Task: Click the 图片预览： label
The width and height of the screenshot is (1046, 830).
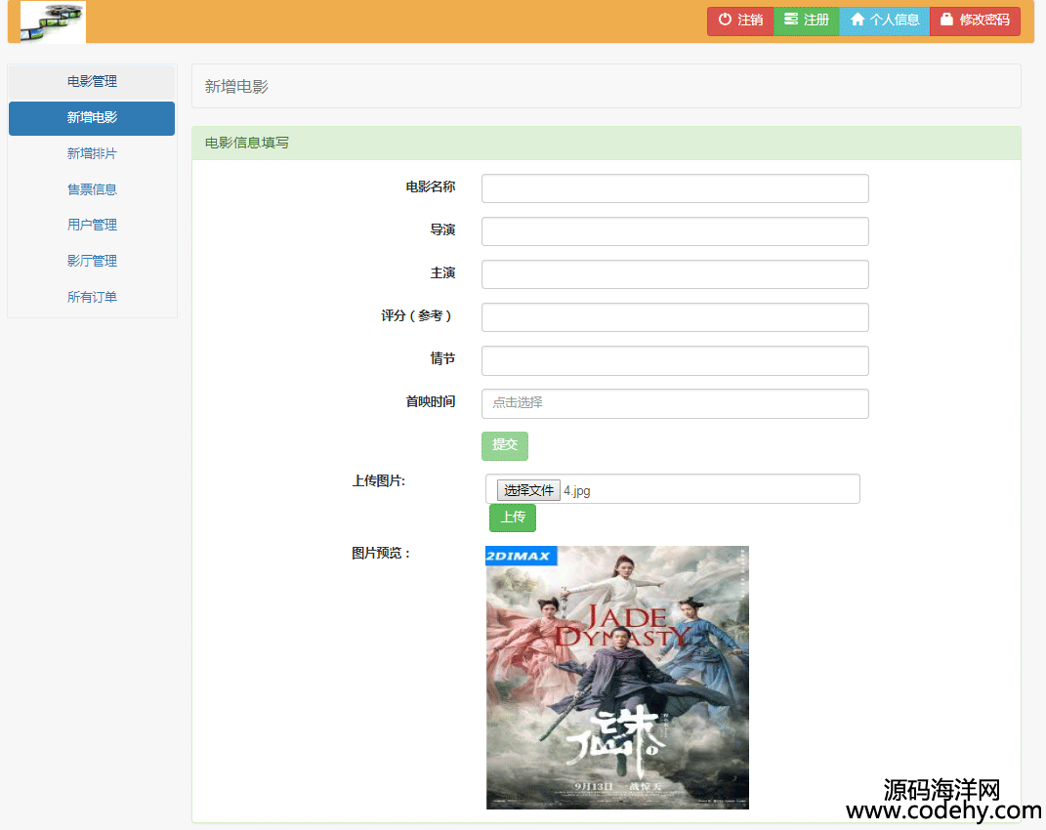Action: click(x=381, y=553)
